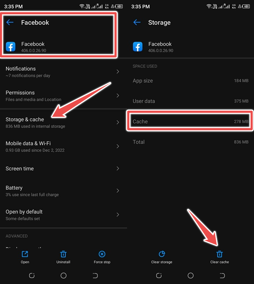Open the Open by default row
The width and height of the screenshot is (254, 284).
(64, 215)
